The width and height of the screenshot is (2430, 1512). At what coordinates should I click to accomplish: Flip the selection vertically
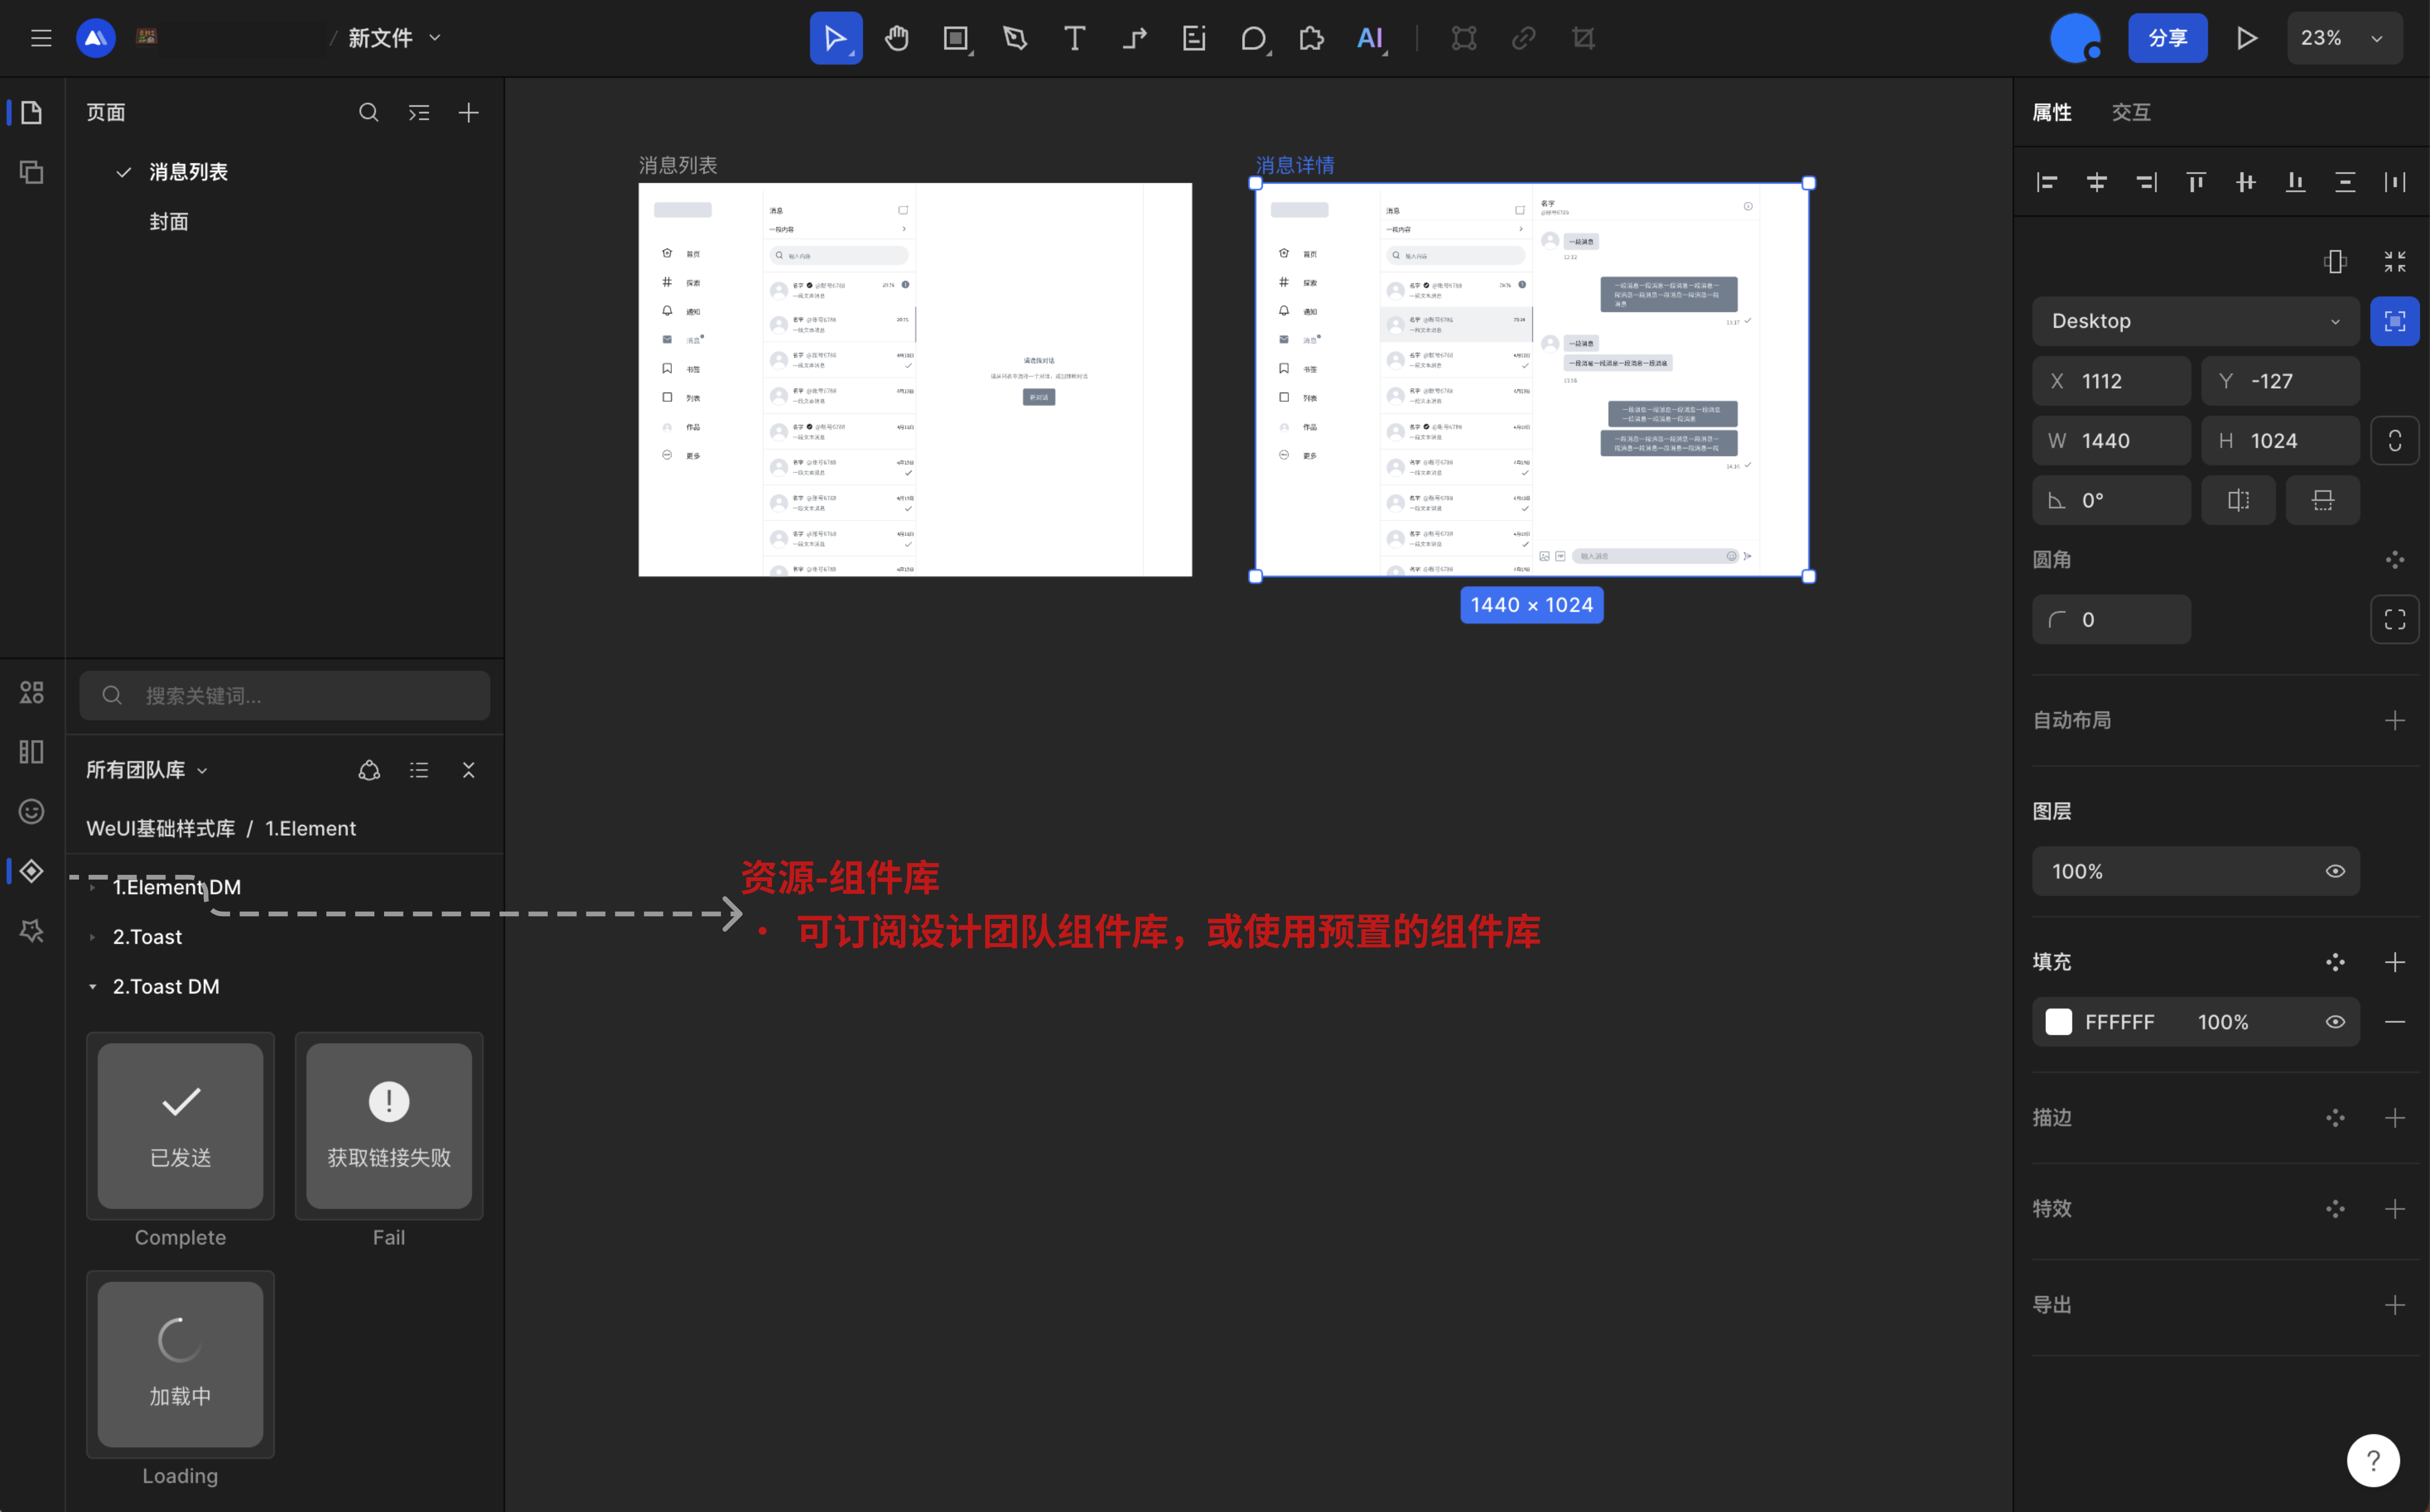pyautogui.click(x=2323, y=500)
